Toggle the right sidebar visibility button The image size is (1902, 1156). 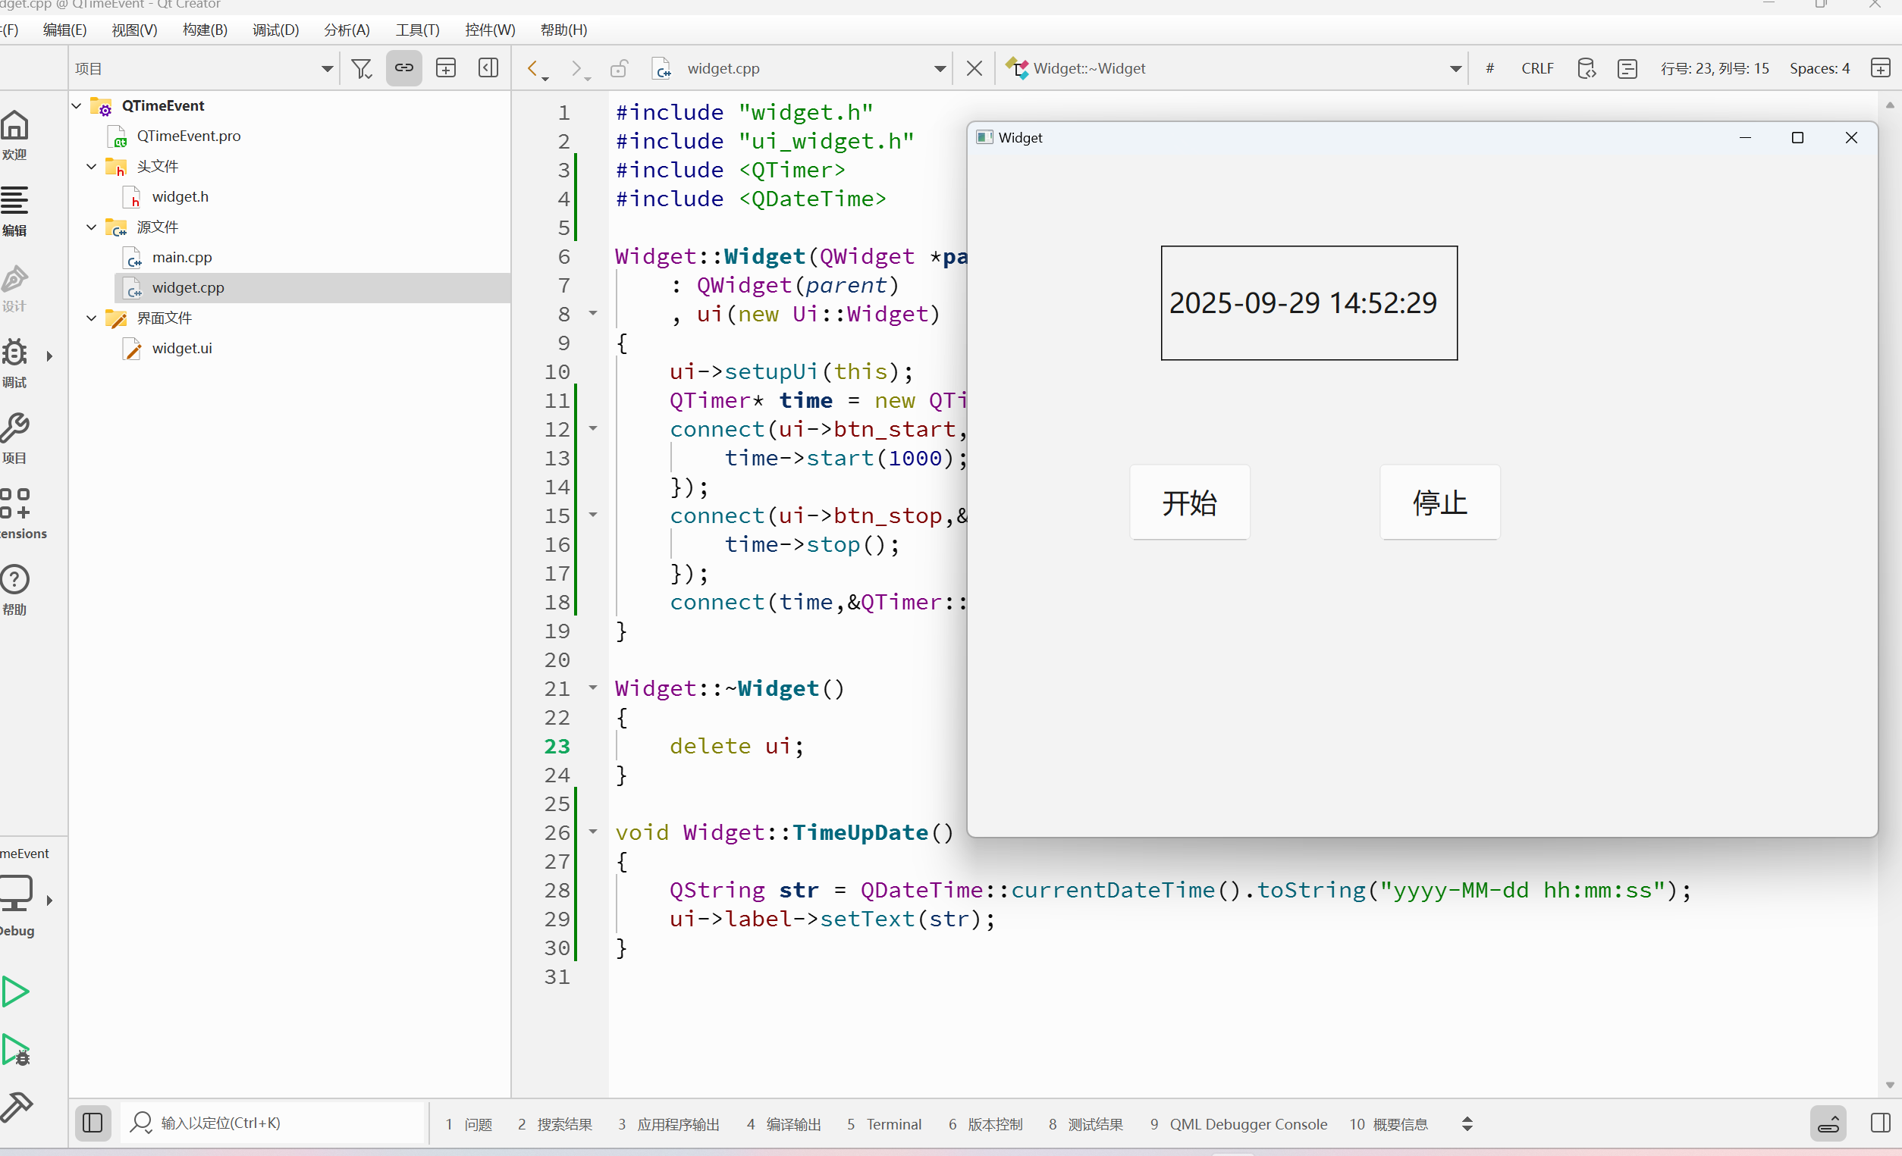click(x=1881, y=1123)
